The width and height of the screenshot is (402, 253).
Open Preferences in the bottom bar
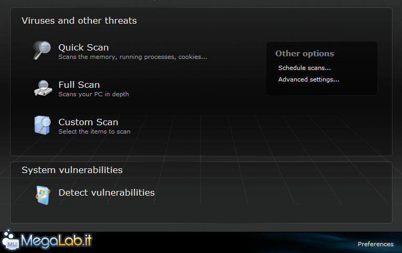tap(376, 244)
